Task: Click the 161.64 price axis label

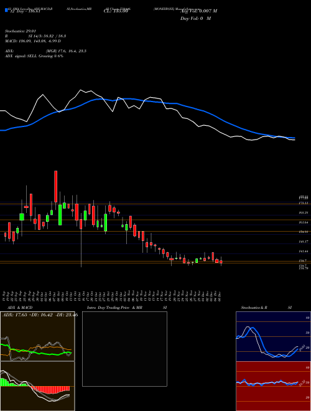Action: 303,222
